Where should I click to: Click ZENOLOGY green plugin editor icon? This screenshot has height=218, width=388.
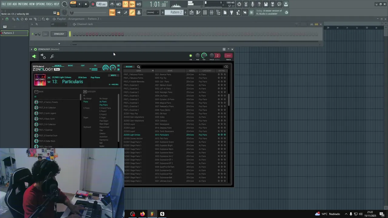point(34,56)
